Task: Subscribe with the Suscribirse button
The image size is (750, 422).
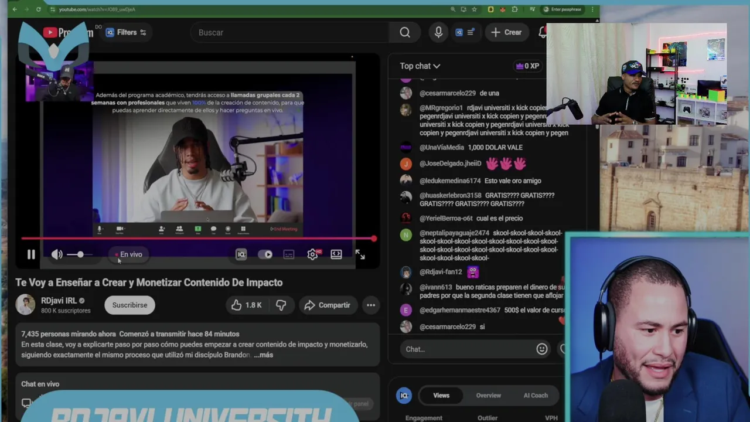Action: [129, 305]
